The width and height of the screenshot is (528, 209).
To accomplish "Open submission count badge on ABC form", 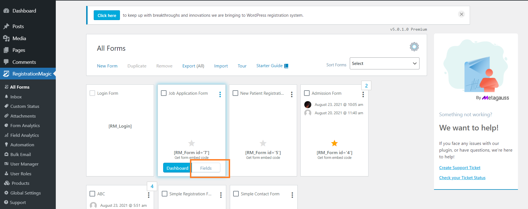I will click(x=152, y=186).
